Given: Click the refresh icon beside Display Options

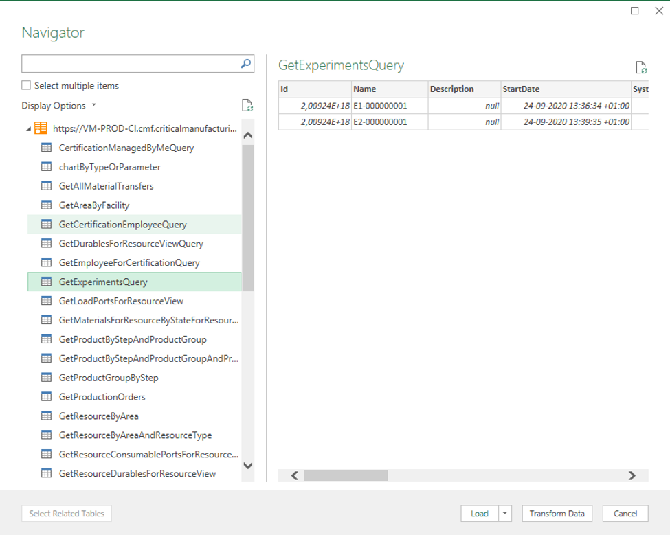Looking at the screenshot, I should click(247, 106).
